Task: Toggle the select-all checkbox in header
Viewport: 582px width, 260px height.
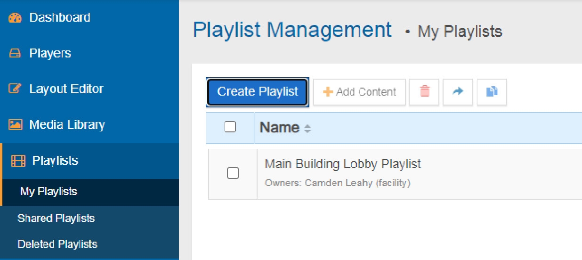Action: 230,127
